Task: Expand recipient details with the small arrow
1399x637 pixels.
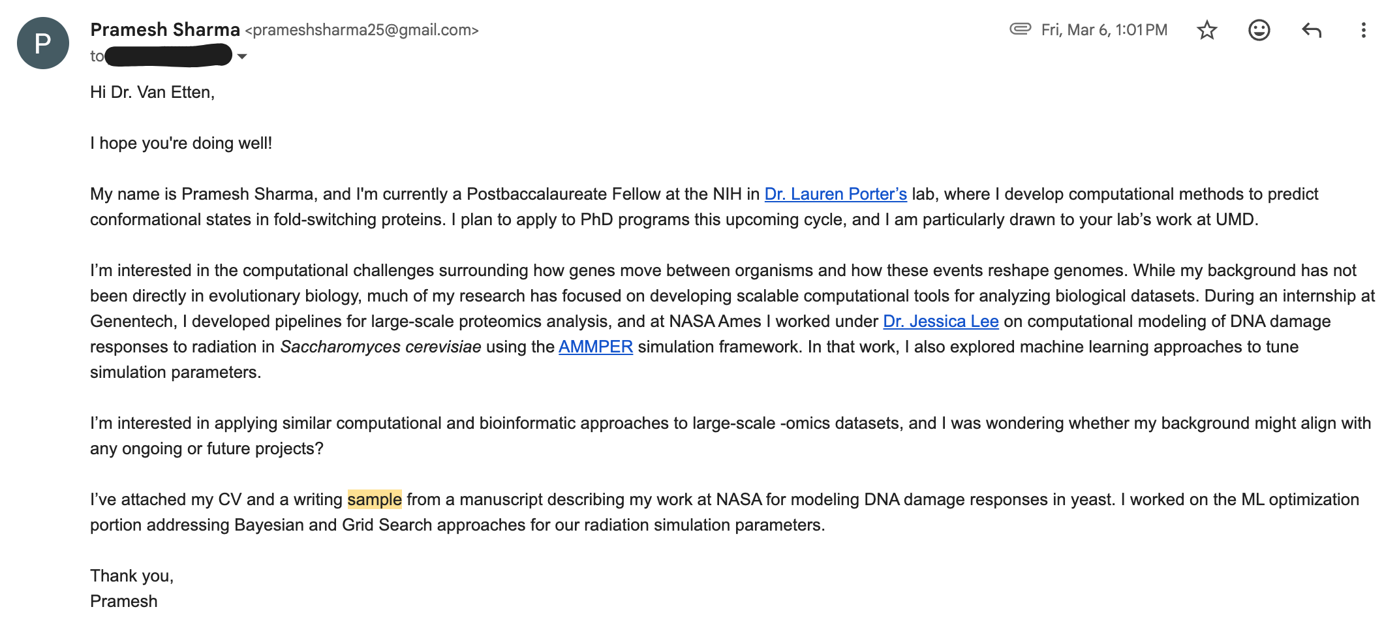Action: (242, 57)
